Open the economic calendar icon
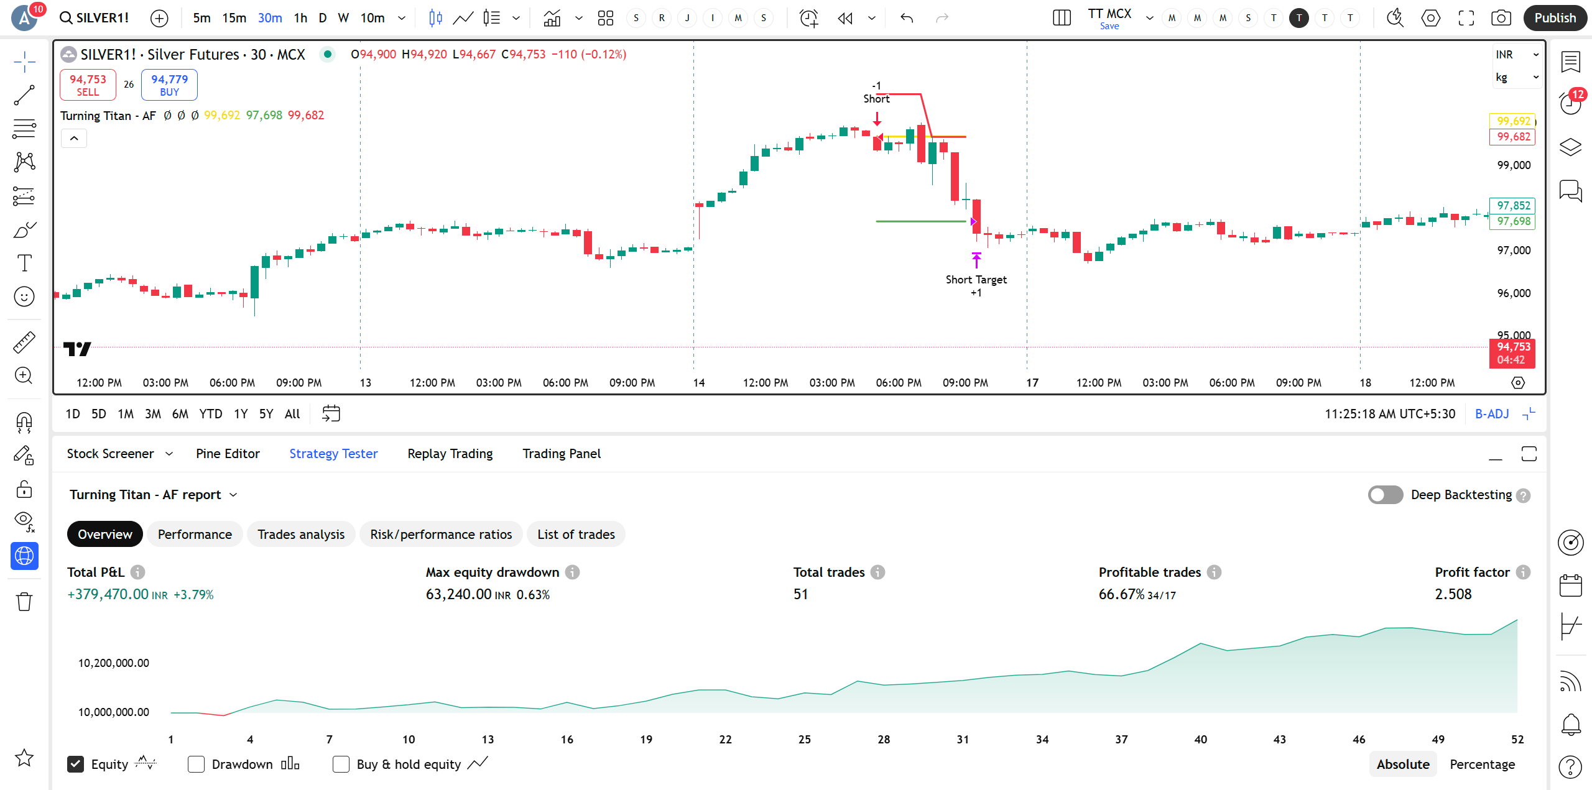The width and height of the screenshot is (1592, 790). pos(1571,586)
